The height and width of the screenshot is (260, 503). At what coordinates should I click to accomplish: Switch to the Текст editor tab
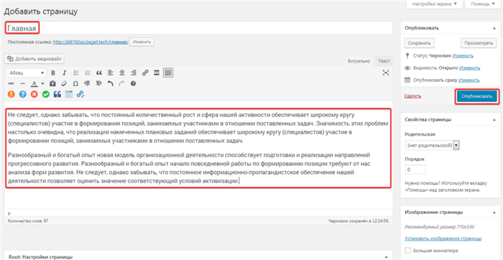pos(384,61)
